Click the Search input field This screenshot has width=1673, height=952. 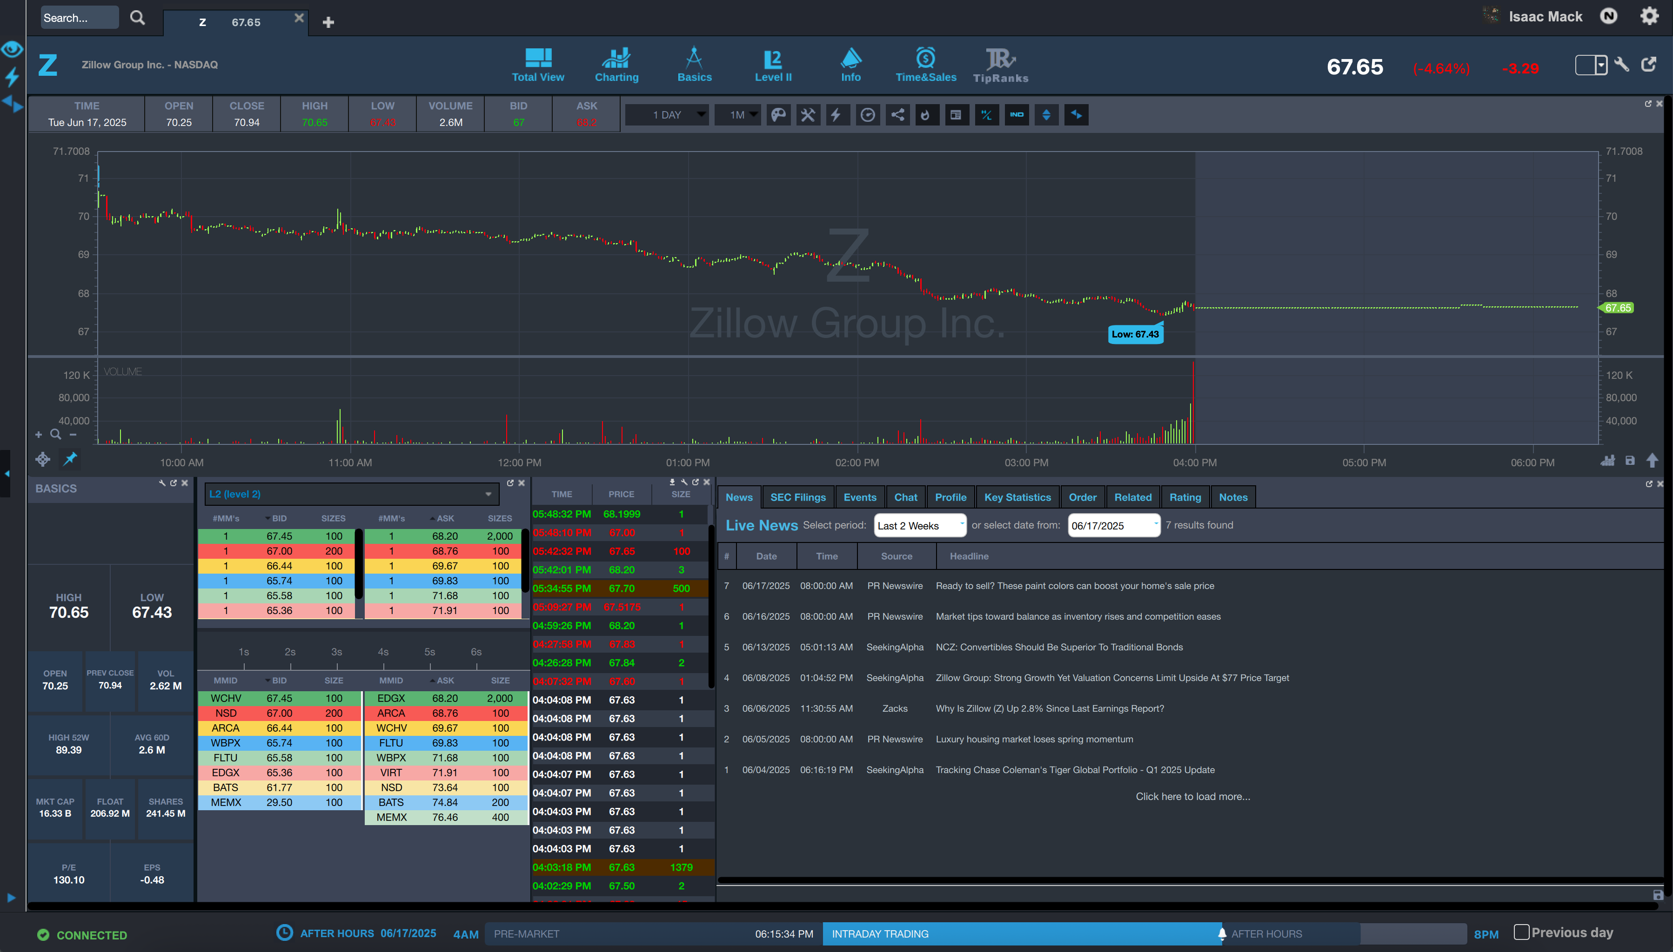(80, 18)
